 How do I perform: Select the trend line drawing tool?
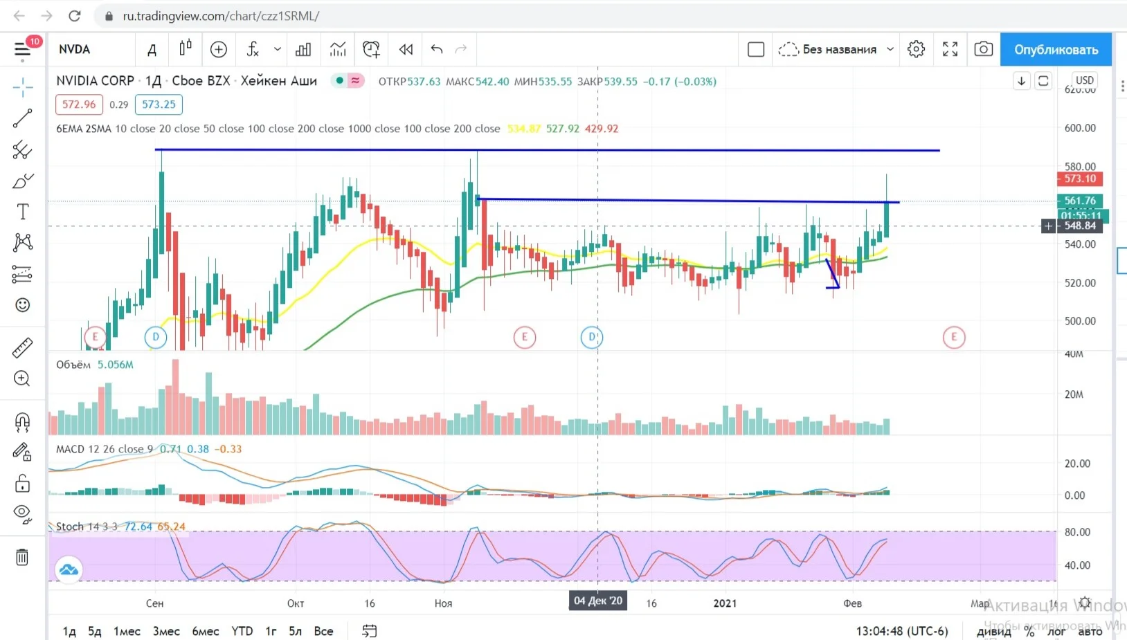point(22,118)
